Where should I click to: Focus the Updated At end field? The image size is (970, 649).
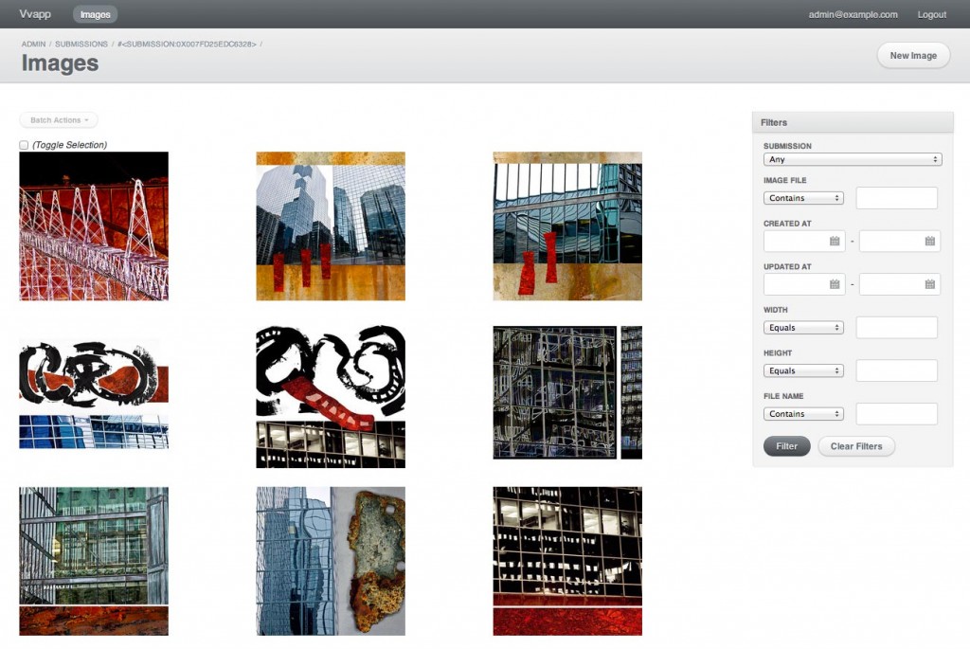pyautogui.click(x=900, y=284)
